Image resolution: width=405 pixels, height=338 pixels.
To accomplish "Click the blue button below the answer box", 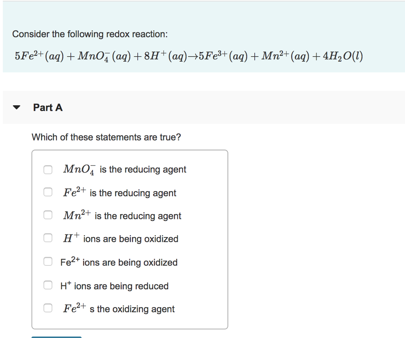I will [x=56, y=336].
